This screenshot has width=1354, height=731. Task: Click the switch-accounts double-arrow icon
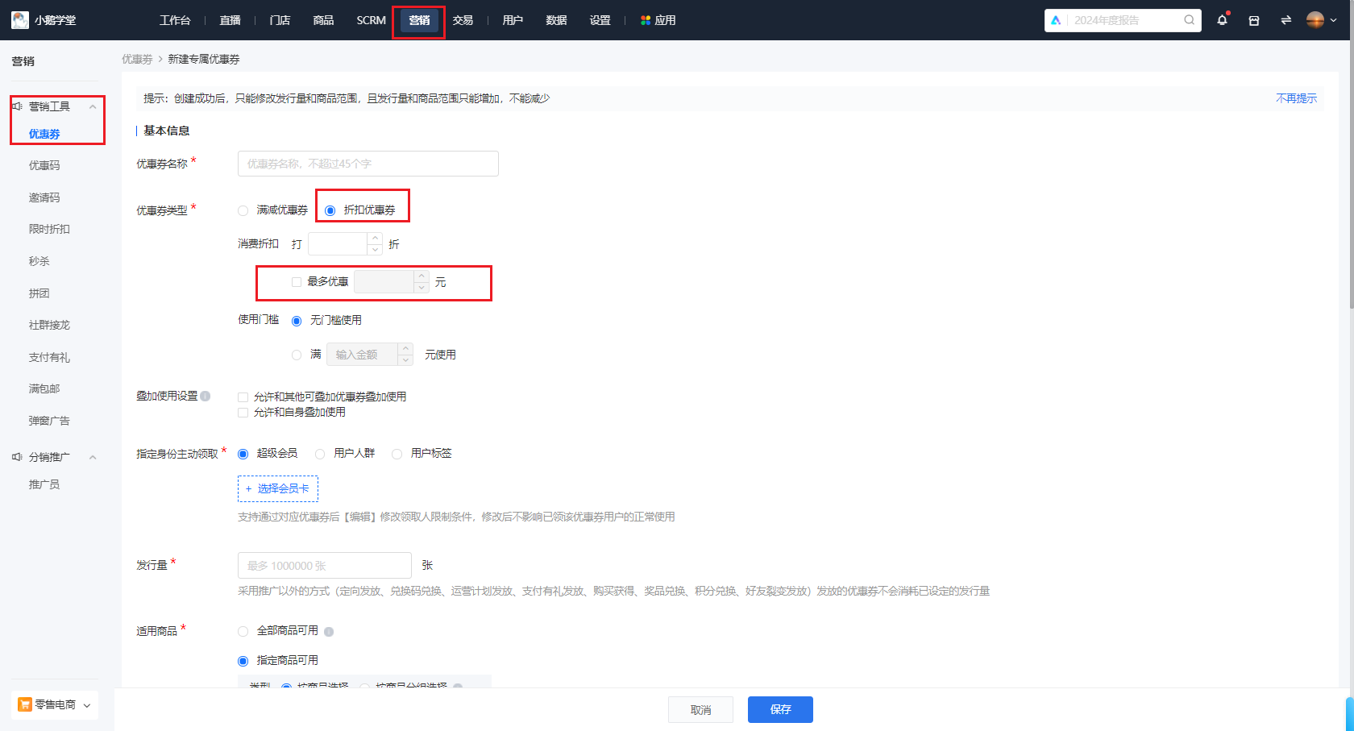[1285, 20]
